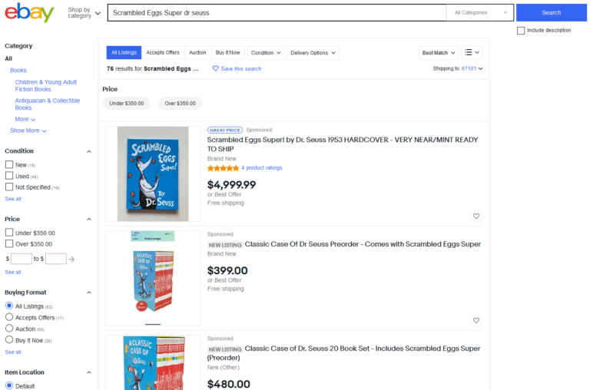Select the Auction radio button
The height and width of the screenshot is (390, 590).
(x=9, y=329)
